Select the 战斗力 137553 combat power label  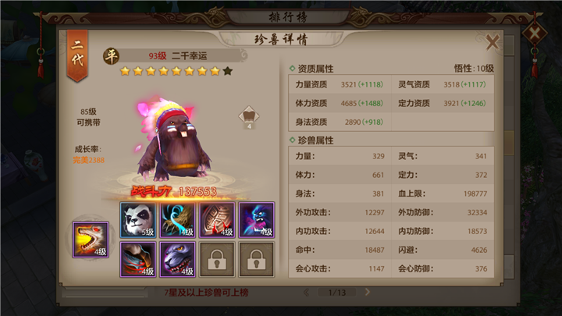coord(174,191)
